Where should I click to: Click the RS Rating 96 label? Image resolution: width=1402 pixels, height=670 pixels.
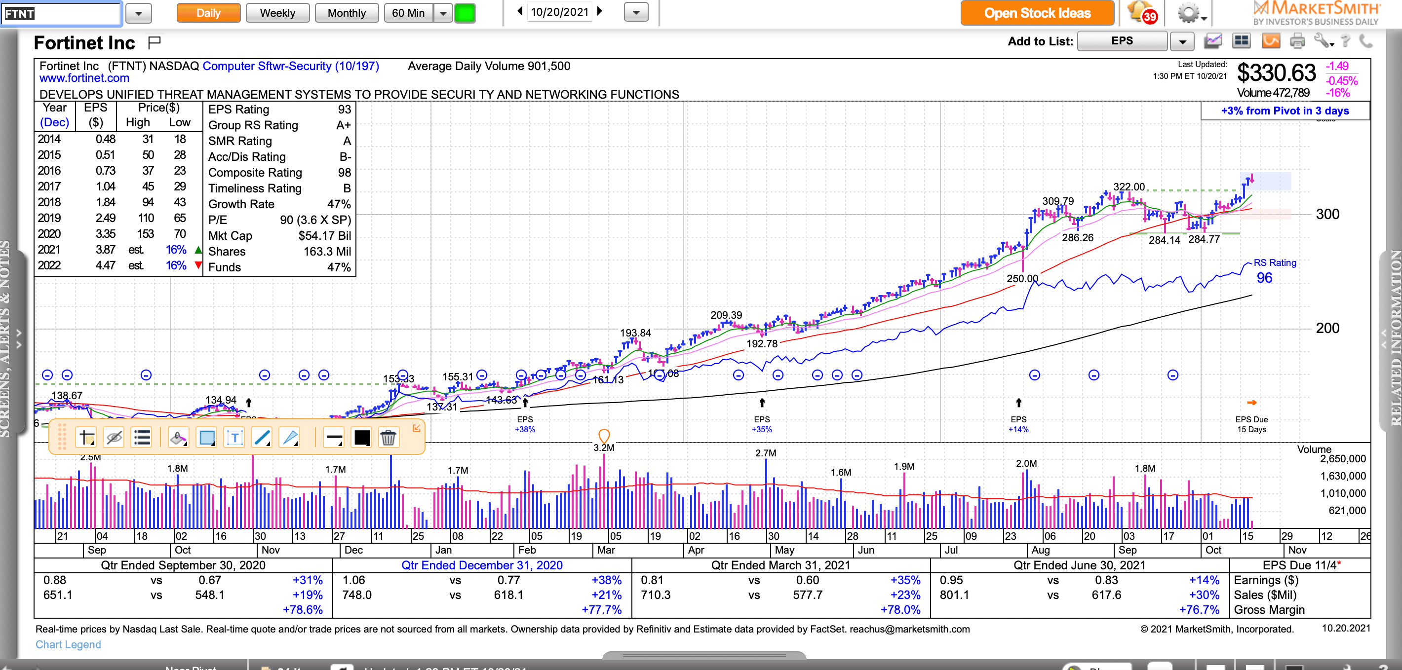pyautogui.click(x=1275, y=271)
